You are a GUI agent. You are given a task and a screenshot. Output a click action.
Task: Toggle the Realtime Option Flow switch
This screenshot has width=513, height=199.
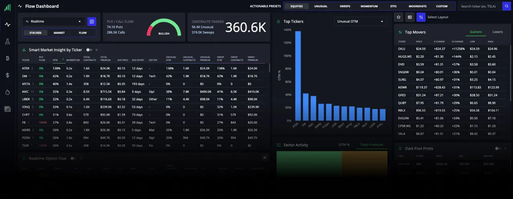[x=73, y=158]
